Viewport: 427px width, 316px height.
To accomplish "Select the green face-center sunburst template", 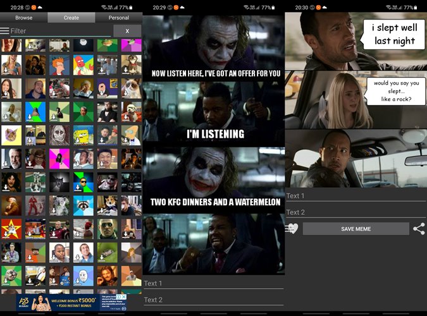I will click(84, 112).
